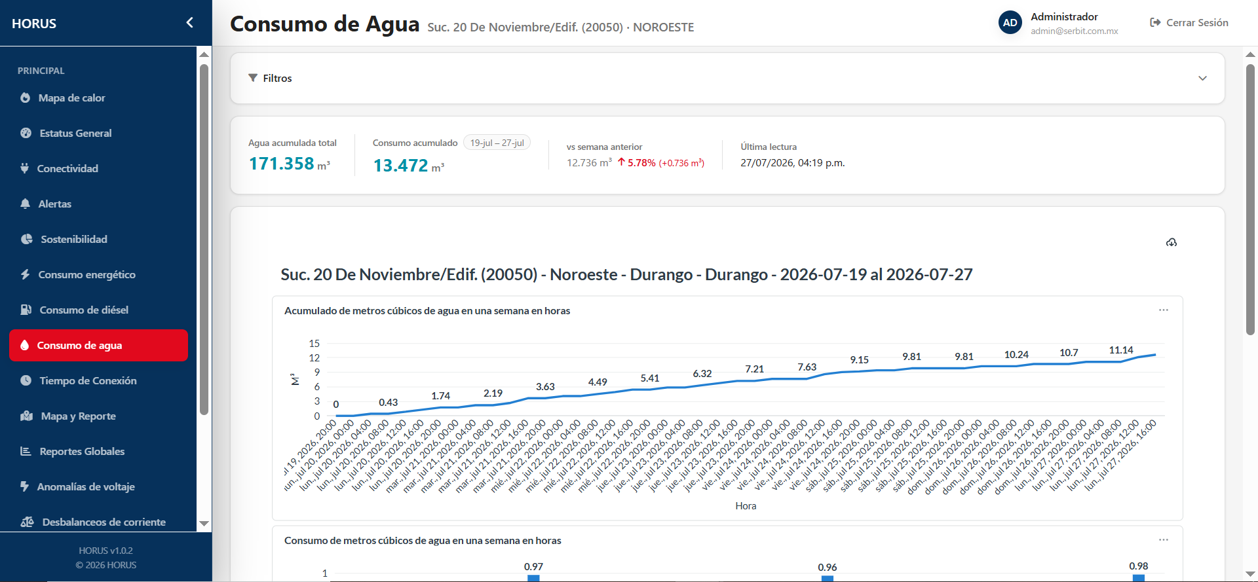
Task: Click the 0.43 data label on chart
Action: pyautogui.click(x=388, y=402)
